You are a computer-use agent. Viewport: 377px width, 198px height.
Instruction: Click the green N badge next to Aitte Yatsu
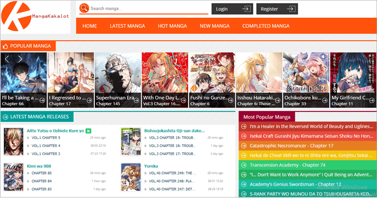(89, 131)
